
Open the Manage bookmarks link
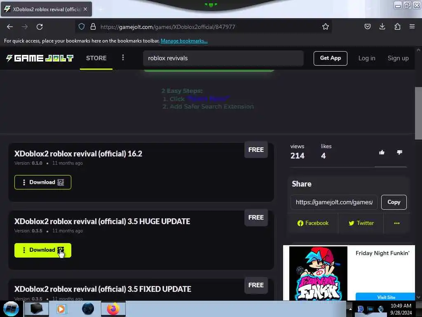pos(184,41)
